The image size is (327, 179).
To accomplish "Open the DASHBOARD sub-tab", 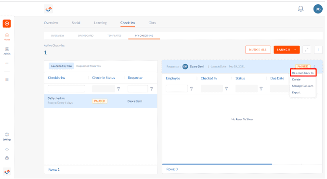I will click(86, 36).
